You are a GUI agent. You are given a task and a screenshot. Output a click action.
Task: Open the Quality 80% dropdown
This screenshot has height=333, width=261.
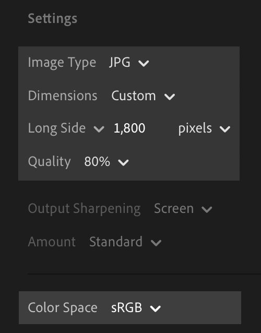pyautogui.click(x=106, y=162)
